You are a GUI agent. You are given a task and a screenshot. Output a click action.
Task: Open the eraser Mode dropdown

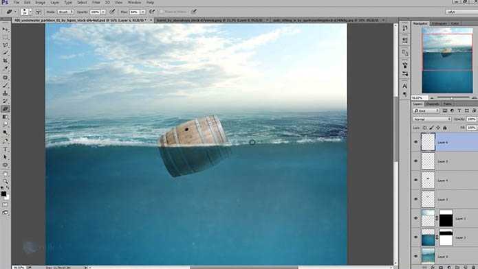[65, 12]
